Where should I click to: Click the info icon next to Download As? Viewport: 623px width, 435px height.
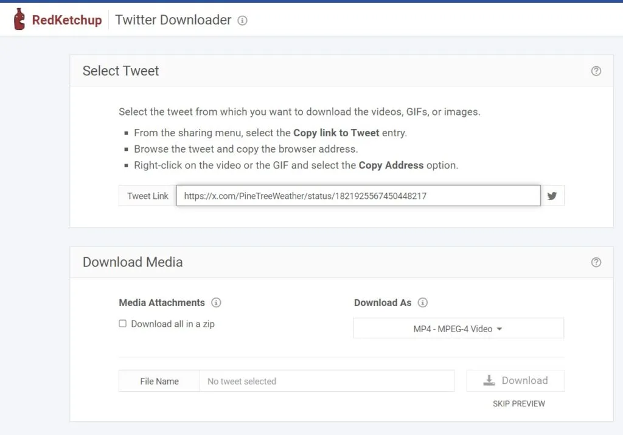(422, 302)
